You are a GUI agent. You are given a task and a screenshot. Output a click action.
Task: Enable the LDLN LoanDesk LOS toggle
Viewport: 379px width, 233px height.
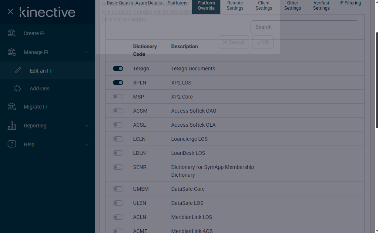click(118, 153)
